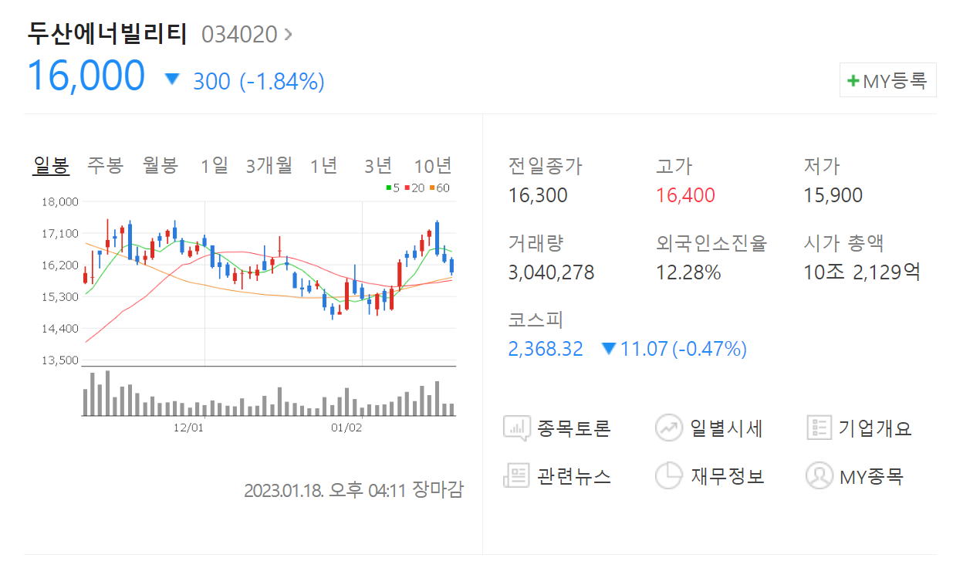Open the 관련뉴스 related news icon
Image resolution: width=953 pixels, height=568 pixels.
coord(516,475)
